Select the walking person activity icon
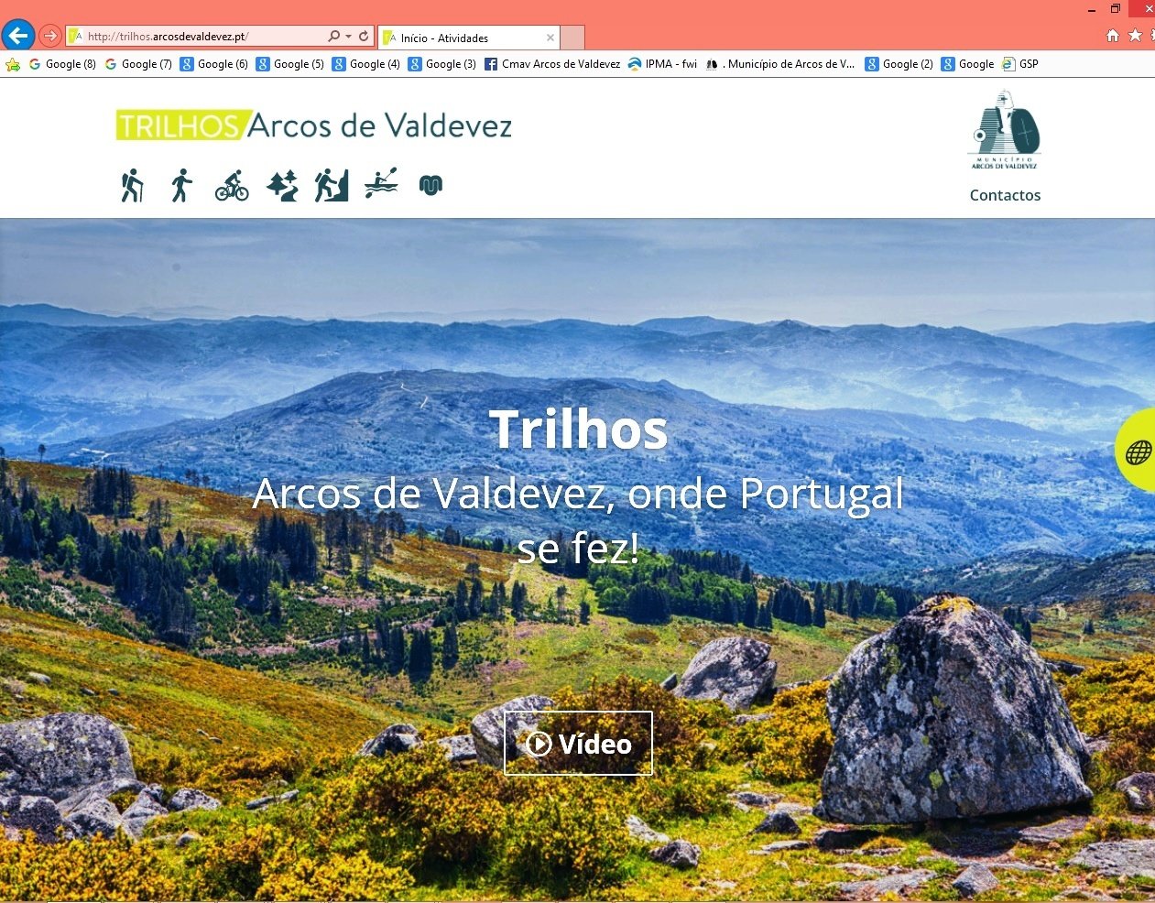Viewport: 1155px width, 903px height. point(181,185)
